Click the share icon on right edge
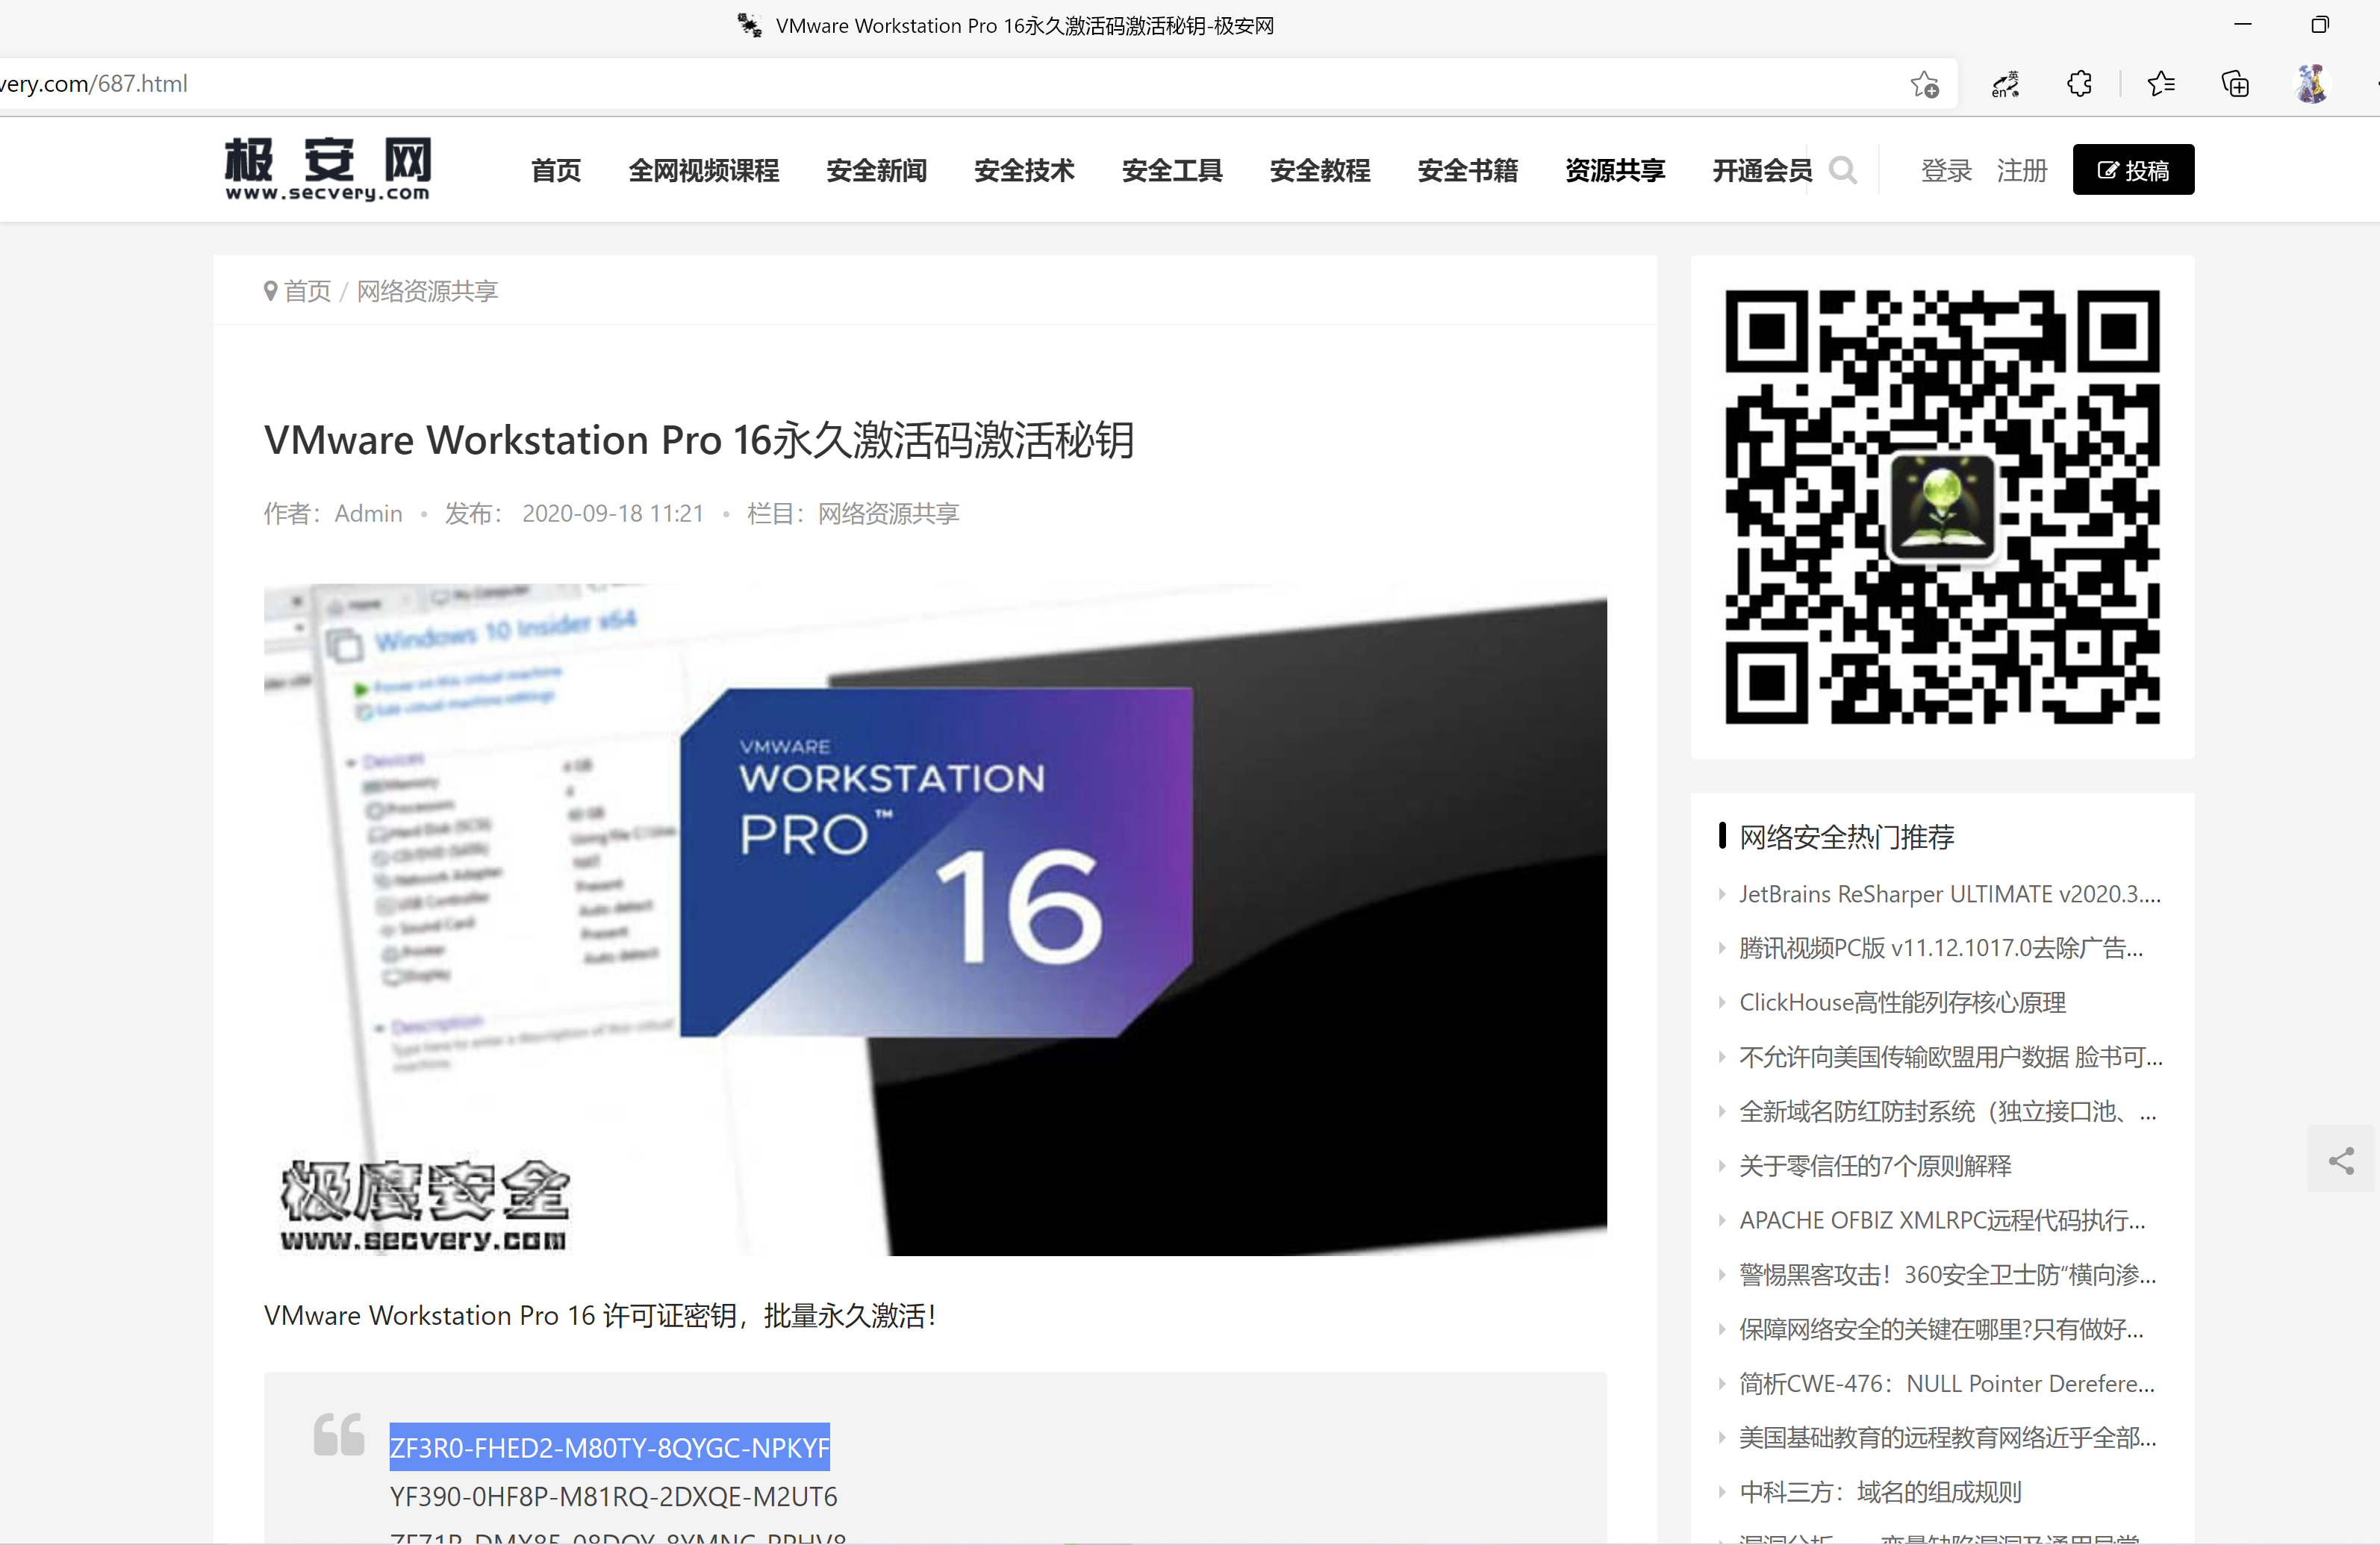Viewport: 2380px width, 1545px height. click(2340, 1160)
